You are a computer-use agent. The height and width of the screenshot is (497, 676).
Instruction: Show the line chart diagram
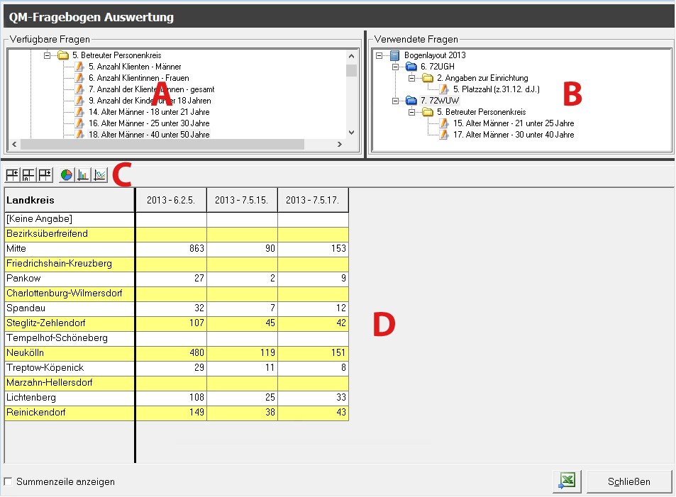[x=100, y=174]
